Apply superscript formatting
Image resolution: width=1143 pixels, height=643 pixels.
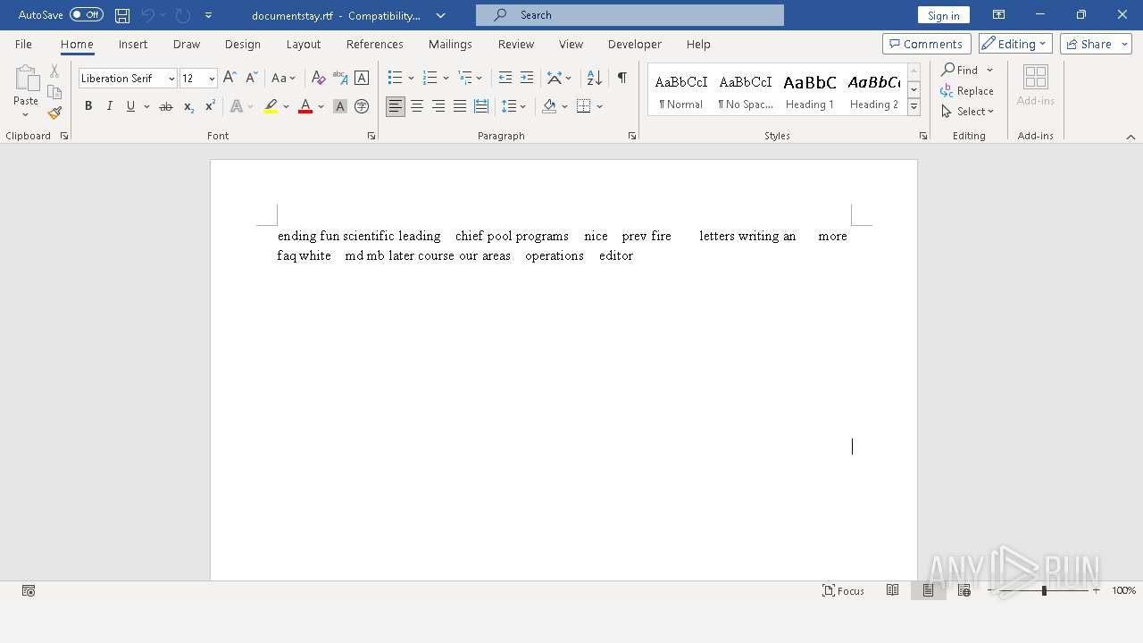210,106
